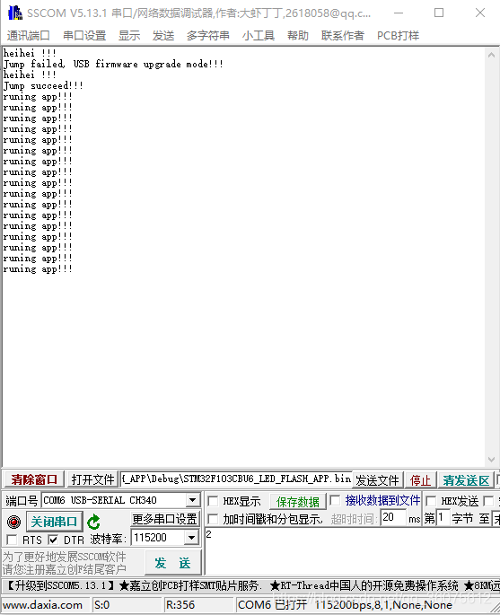Image resolution: width=500 pixels, height=615 pixels.
Task: Click the 清发送区 button
Action: pyautogui.click(x=466, y=480)
